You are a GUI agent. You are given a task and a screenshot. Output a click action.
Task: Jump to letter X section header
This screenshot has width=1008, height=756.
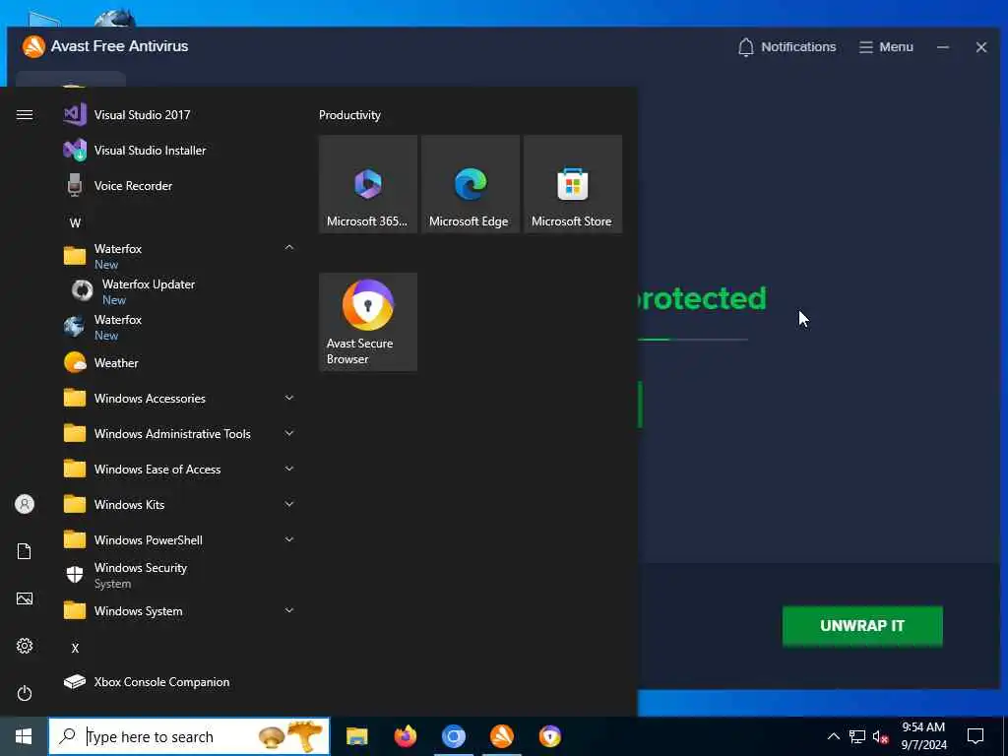click(75, 648)
